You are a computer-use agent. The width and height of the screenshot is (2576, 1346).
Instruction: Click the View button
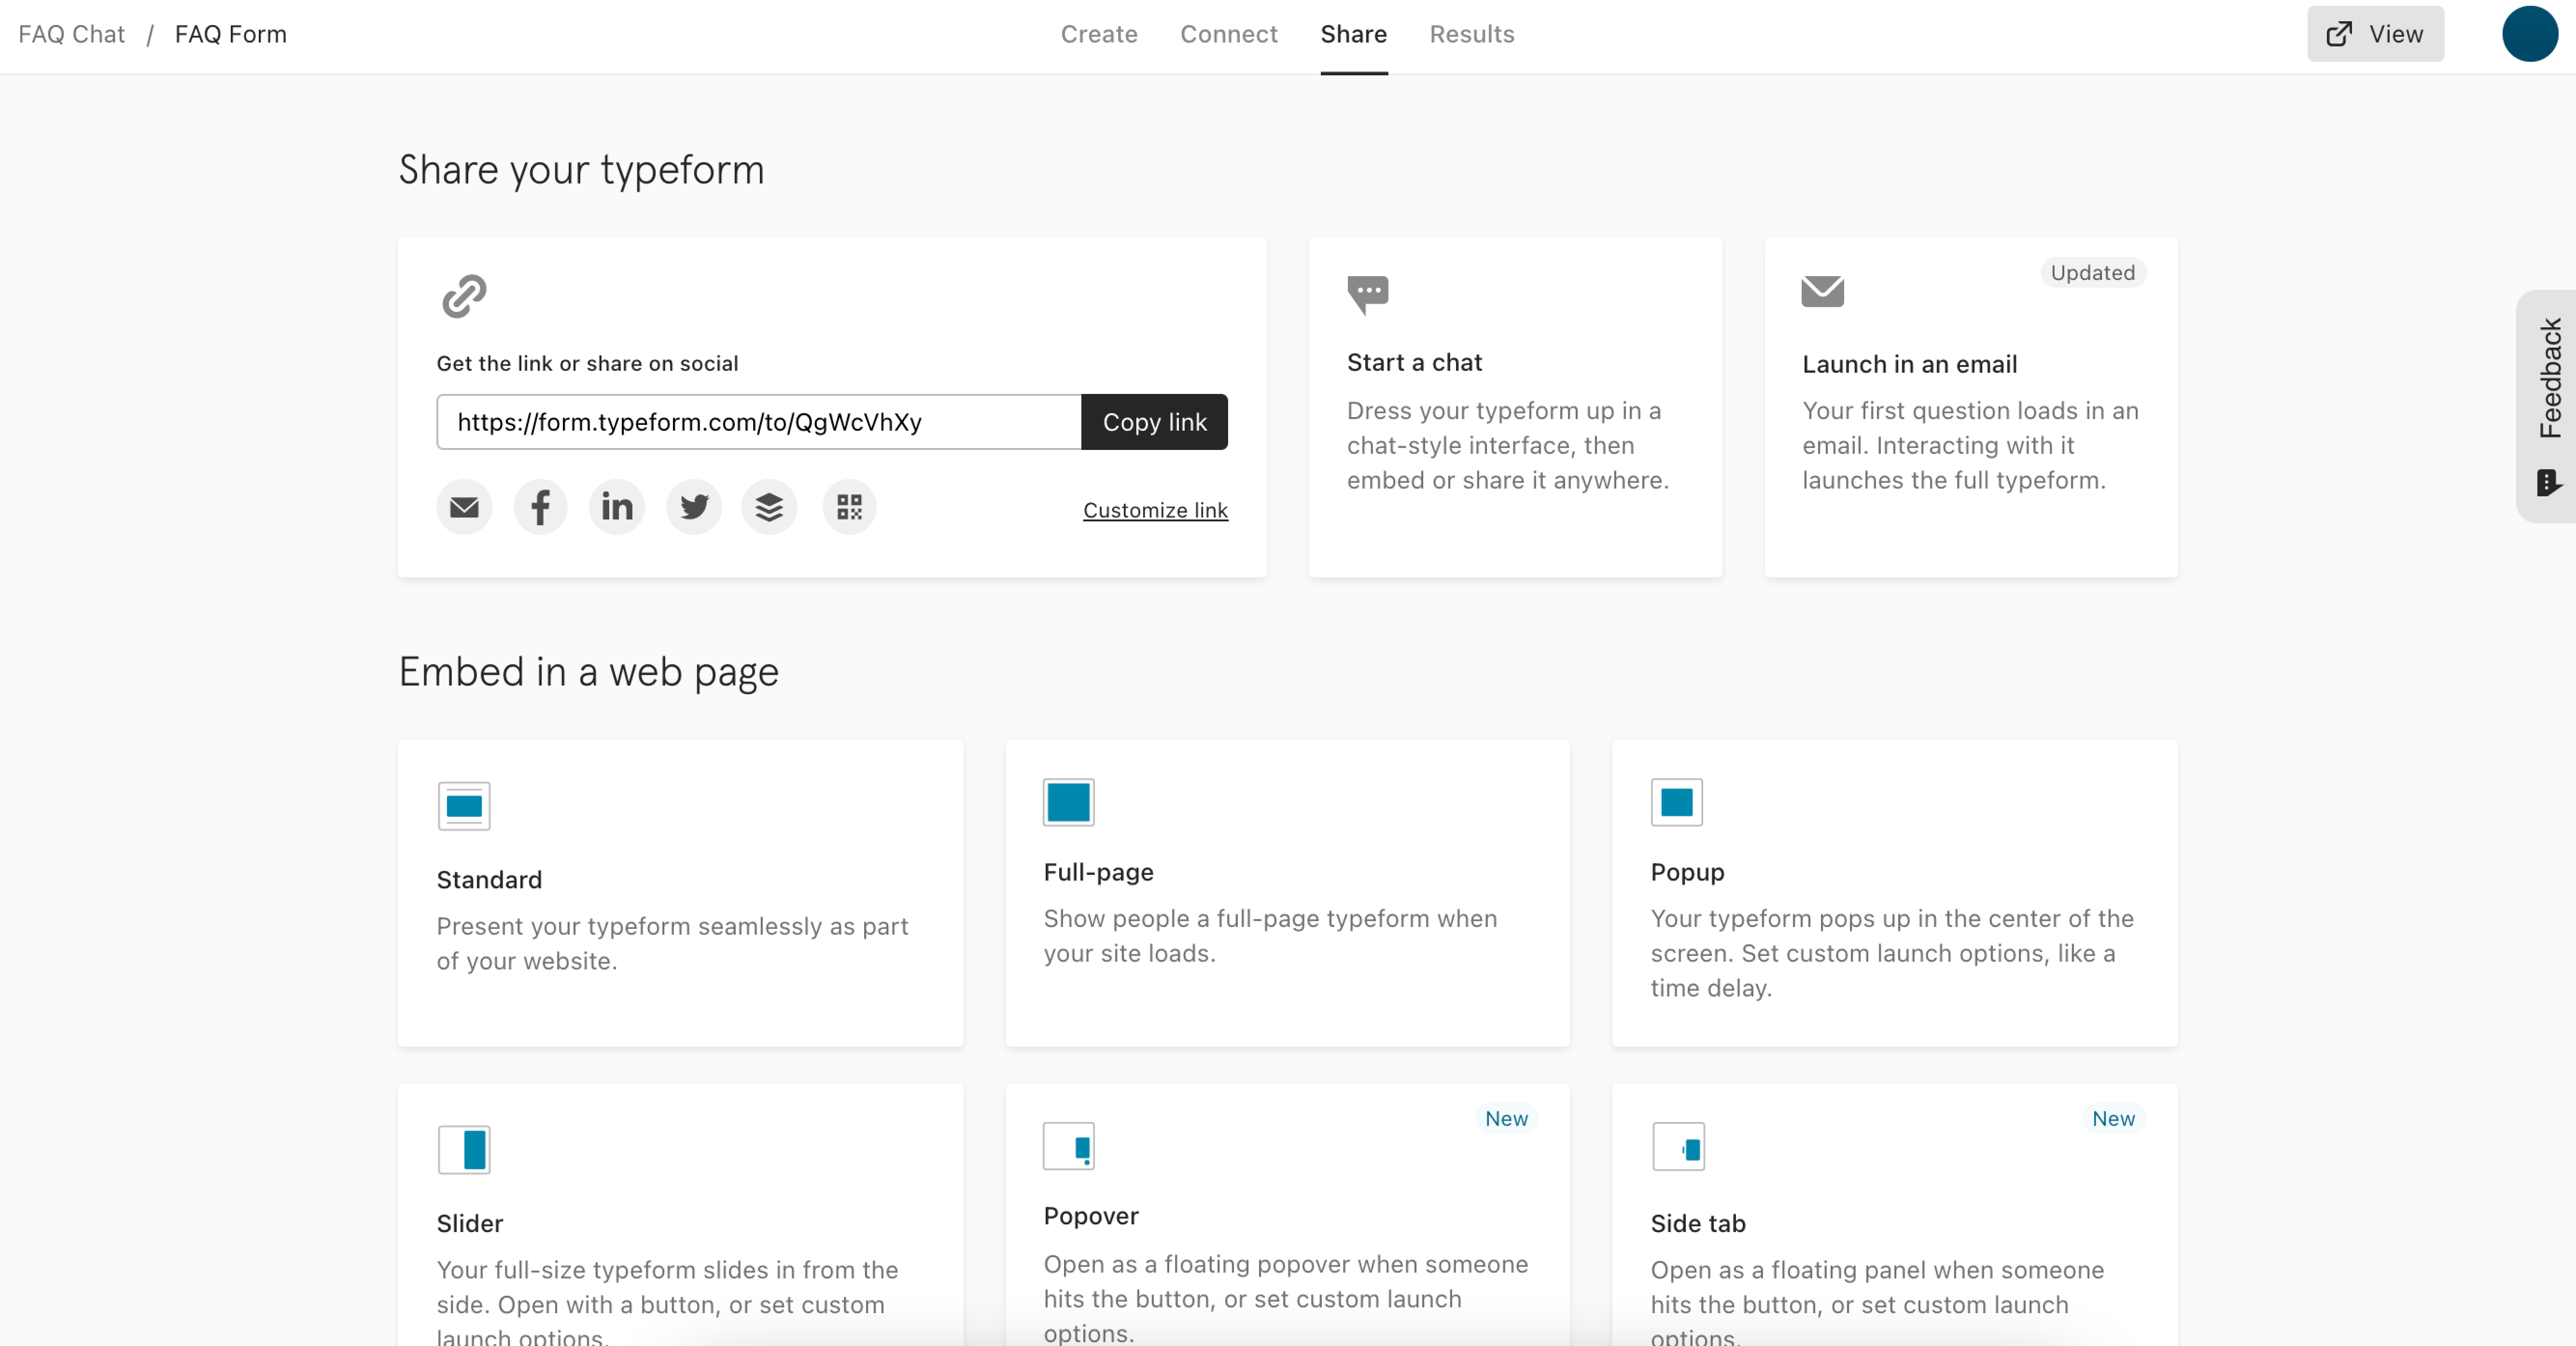point(2375,34)
